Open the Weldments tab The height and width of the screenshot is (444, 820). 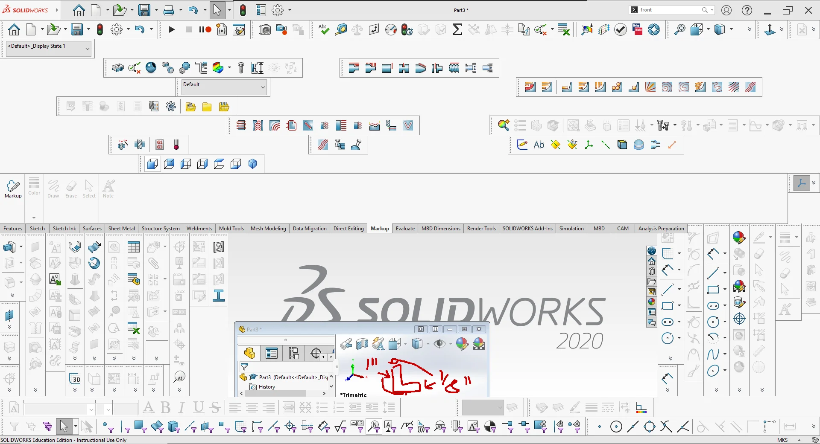point(199,229)
